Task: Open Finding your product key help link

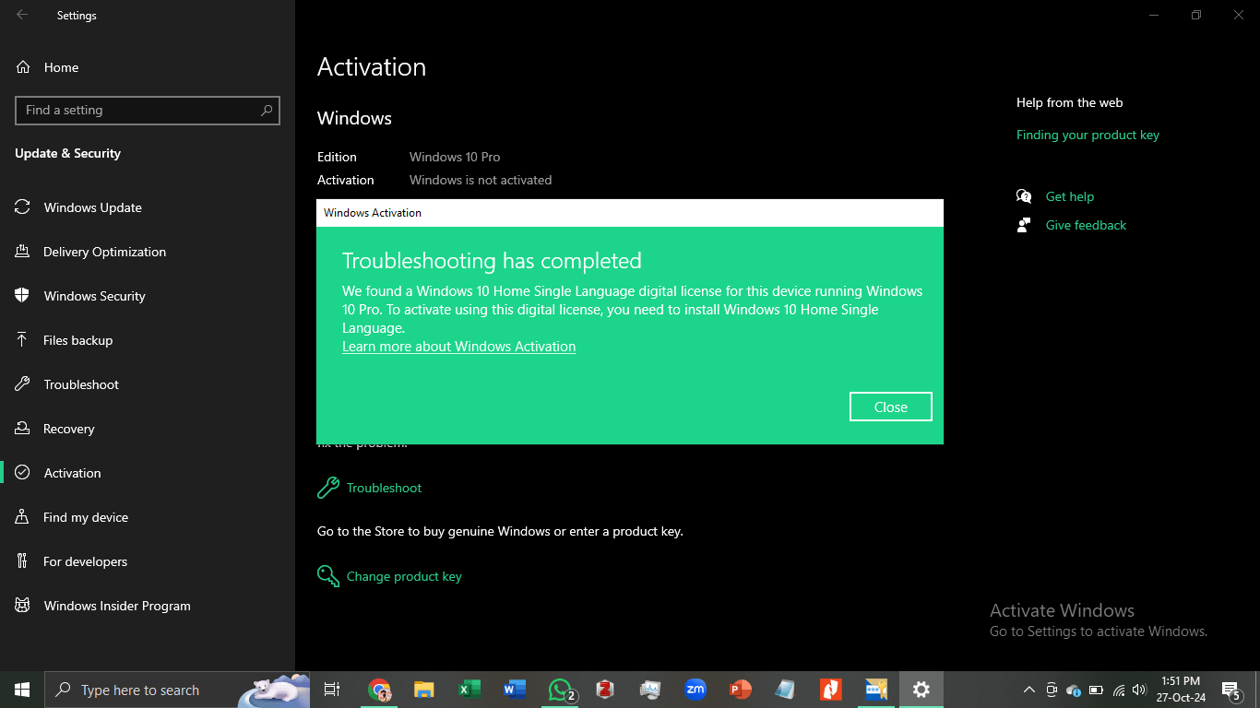Action: point(1088,135)
